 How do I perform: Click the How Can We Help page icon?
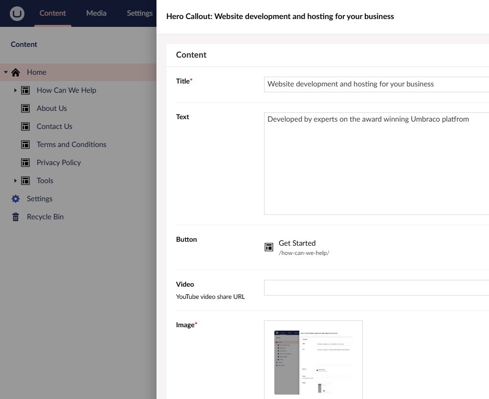[25, 90]
